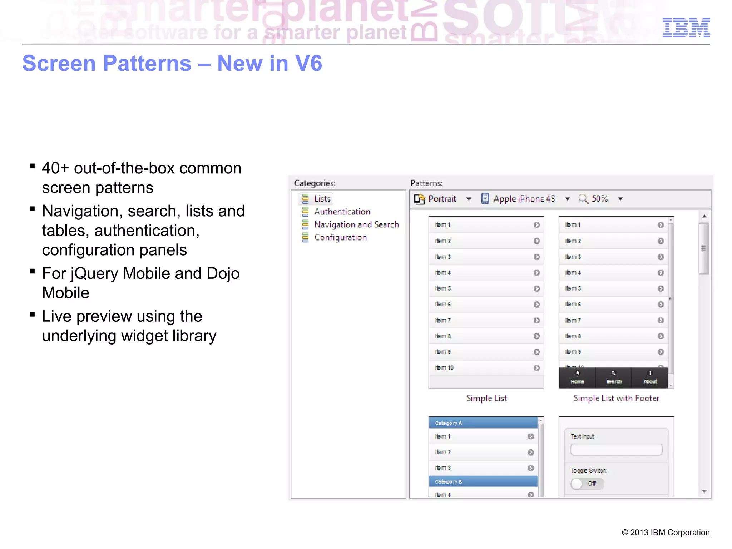732x549 pixels.
Task: Click the patterns pane scroll up arrow
Action: pyautogui.click(x=704, y=216)
